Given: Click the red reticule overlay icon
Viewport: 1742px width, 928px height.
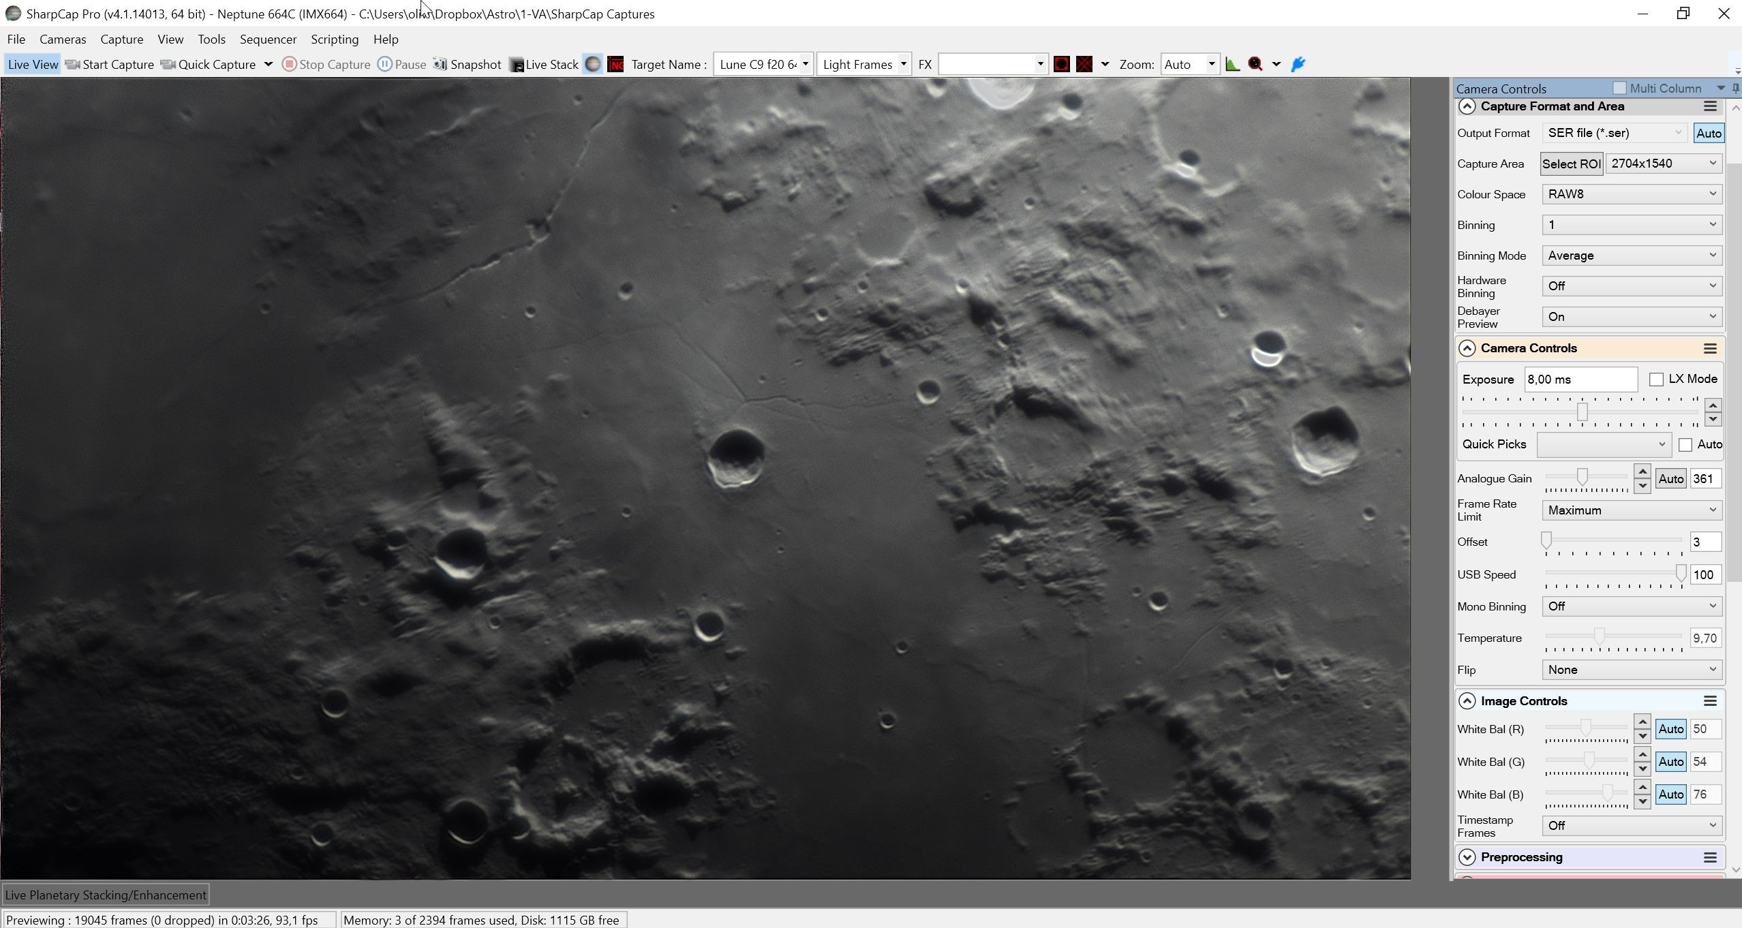Looking at the screenshot, I should [1084, 64].
